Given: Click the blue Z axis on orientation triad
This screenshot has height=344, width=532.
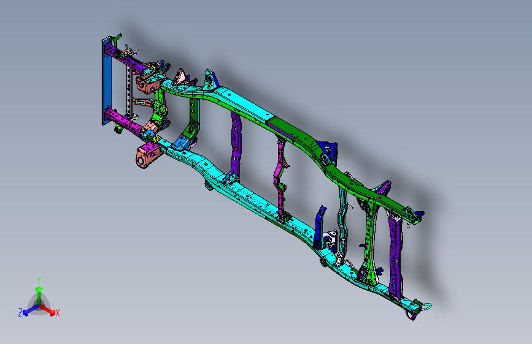Looking at the screenshot, I should tap(30, 310).
